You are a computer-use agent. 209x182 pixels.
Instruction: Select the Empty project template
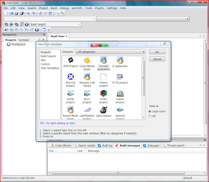[104, 80]
